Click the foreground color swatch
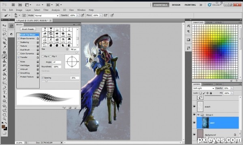243x145 pixels. (x=3, y=126)
